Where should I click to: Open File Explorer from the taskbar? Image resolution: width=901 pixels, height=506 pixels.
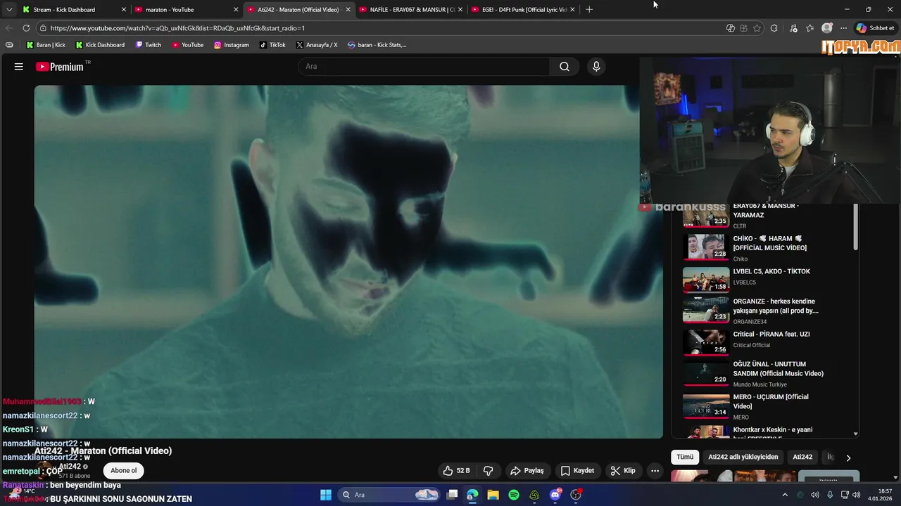[x=493, y=495]
